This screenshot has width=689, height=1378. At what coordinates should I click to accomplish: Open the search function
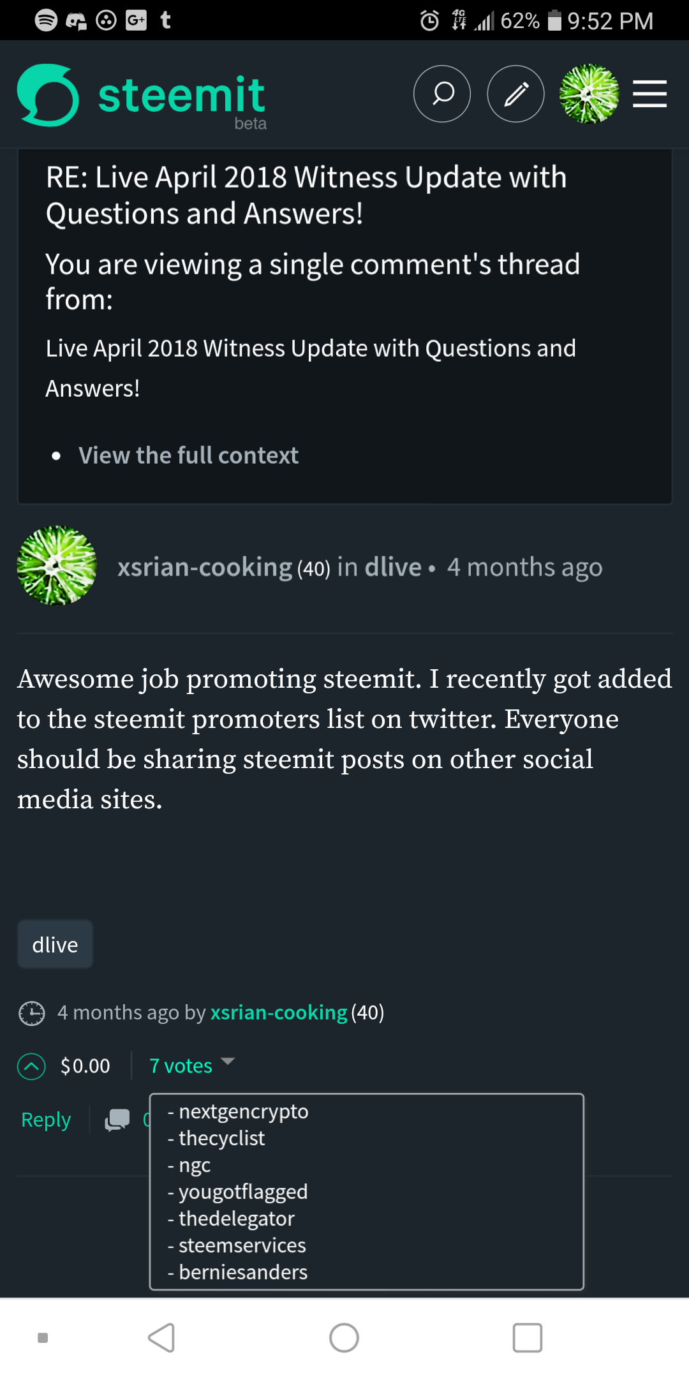pyautogui.click(x=441, y=94)
